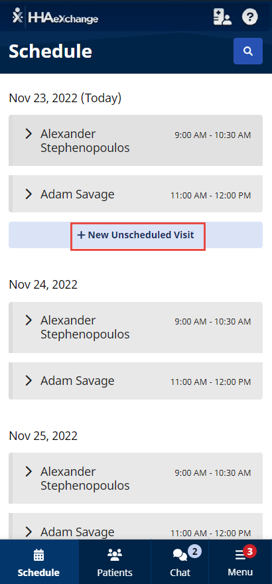The image size is (272, 584).
Task: Switch to the Chat tab
Action: (180, 561)
